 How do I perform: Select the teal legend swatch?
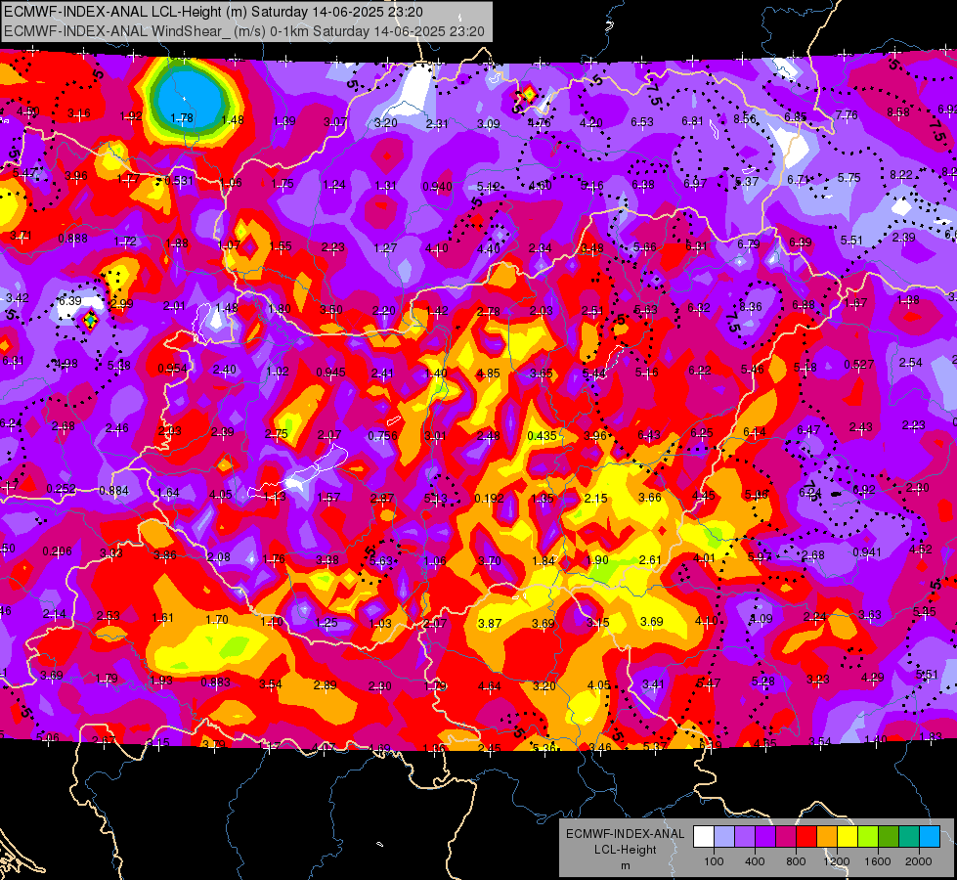909,836
